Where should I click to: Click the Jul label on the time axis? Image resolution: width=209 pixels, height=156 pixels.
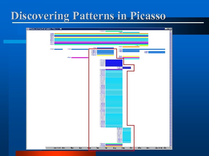point(106,148)
